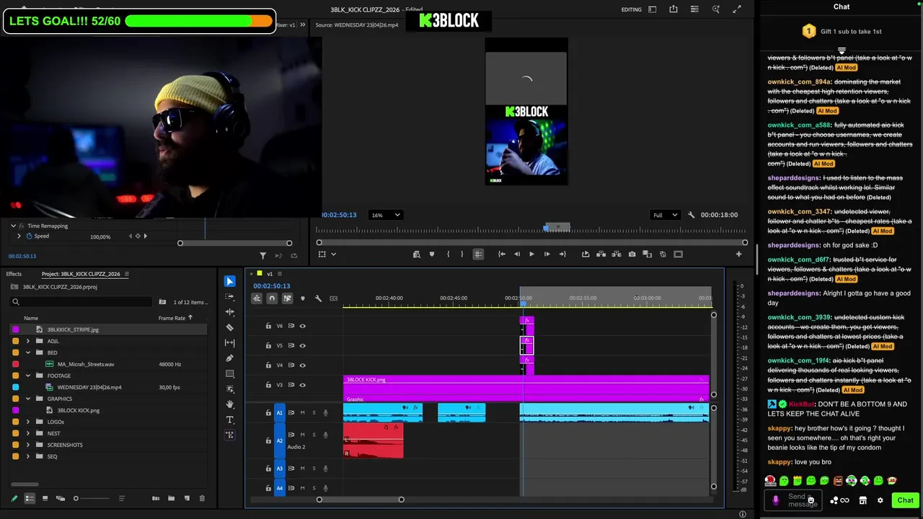Toggle lock on track V4
This screenshot has height=519, width=923.
coord(268,365)
